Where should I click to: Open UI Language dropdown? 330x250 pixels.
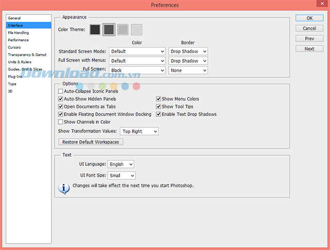coord(121,164)
